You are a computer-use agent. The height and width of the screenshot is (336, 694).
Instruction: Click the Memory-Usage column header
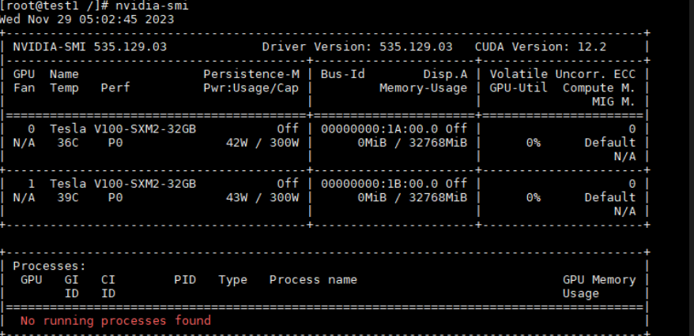click(423, 88)
